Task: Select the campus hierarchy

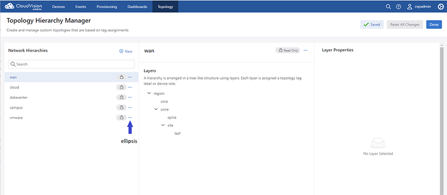Action: point(71,108)
